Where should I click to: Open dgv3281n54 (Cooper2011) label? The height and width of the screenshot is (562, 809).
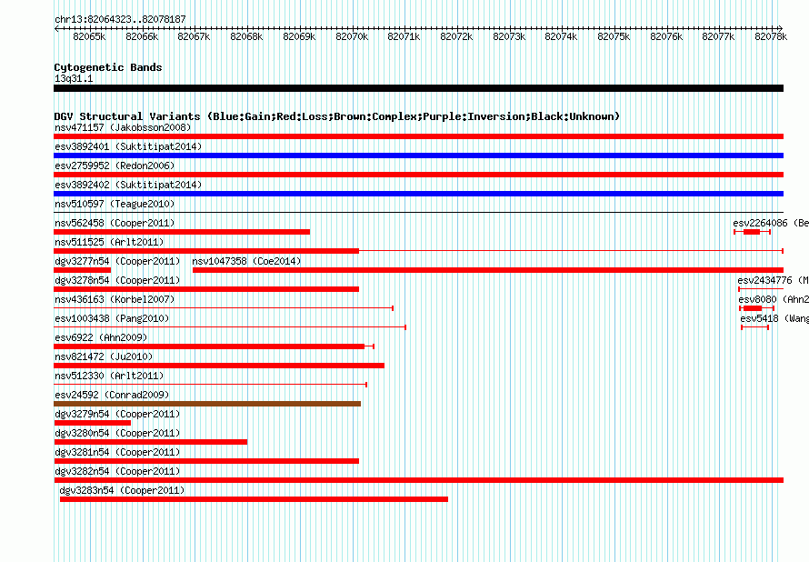tap(117, 452)
